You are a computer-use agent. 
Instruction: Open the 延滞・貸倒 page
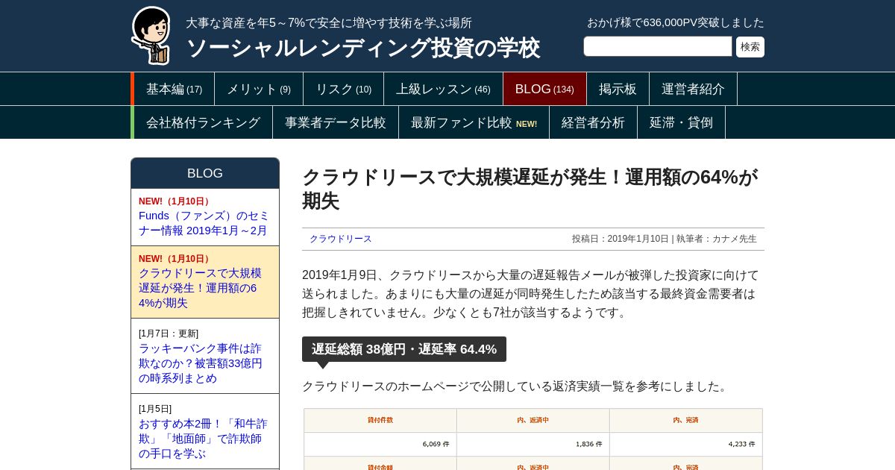pyautogui.click(x=681, y=122)
